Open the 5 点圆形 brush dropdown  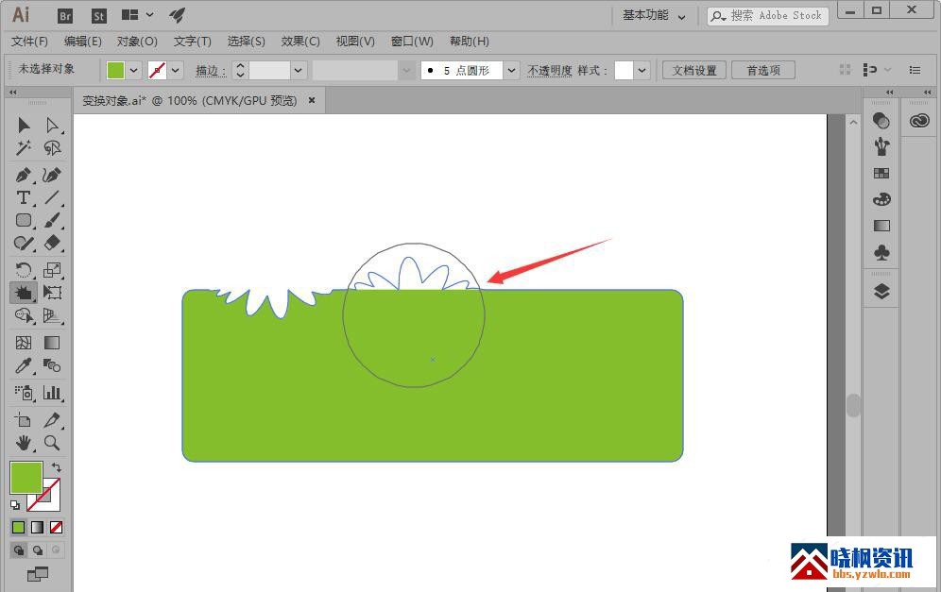[511, 70]
